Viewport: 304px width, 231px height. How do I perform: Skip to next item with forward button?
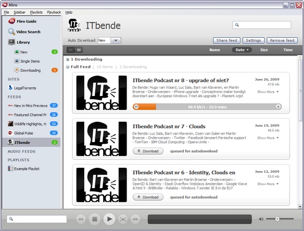pyautogui.click(x=135, y=219)
